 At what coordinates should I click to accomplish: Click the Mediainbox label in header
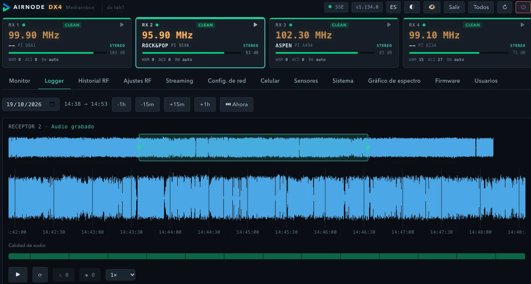point(80,7)
